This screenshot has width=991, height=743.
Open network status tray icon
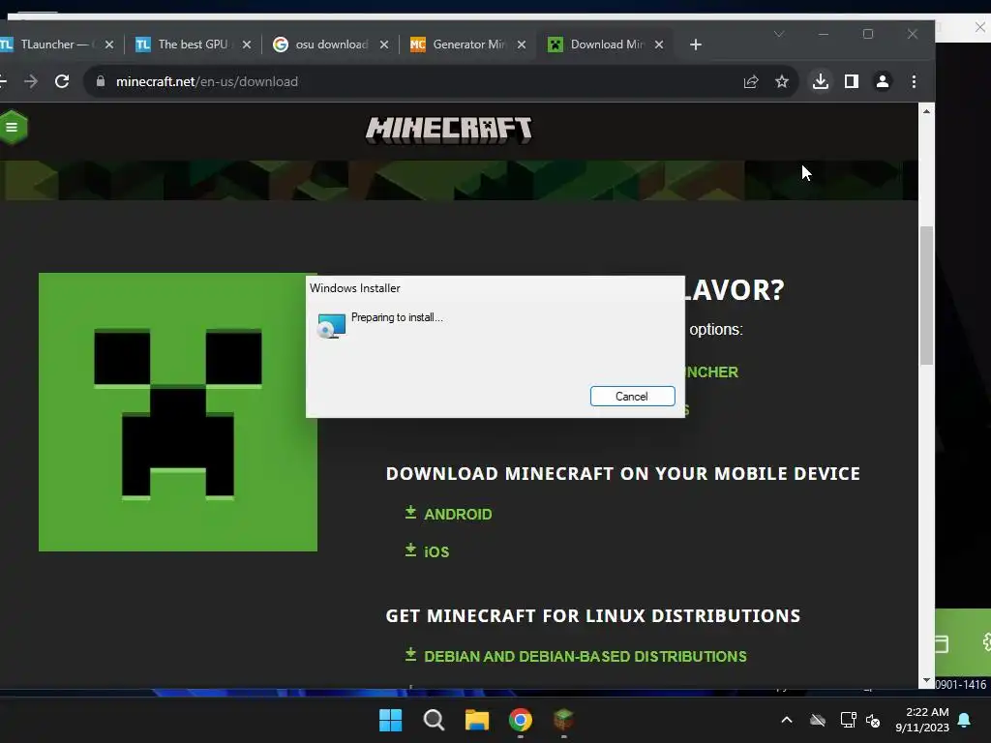coord(848,720)
